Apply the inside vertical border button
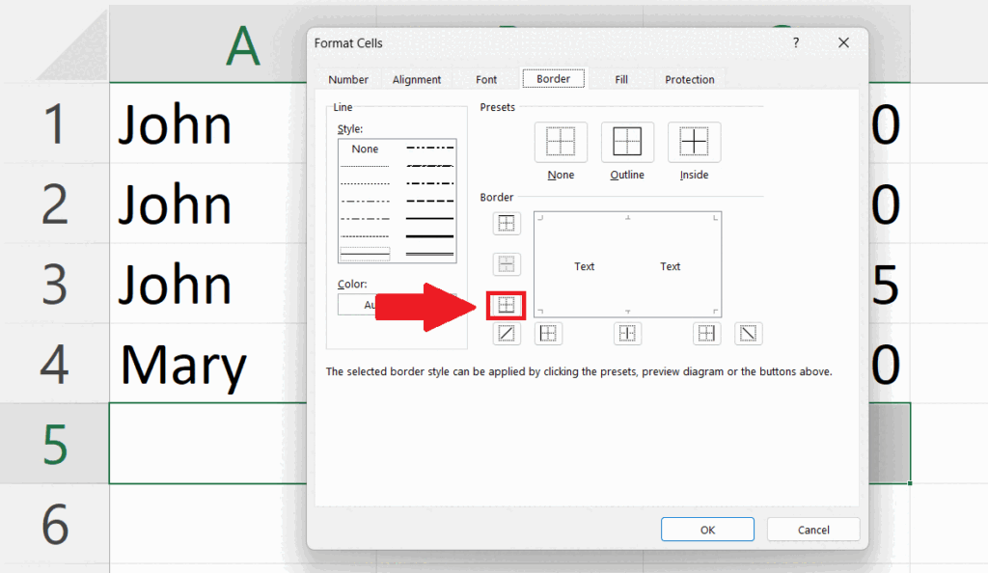 pos(627,333)
